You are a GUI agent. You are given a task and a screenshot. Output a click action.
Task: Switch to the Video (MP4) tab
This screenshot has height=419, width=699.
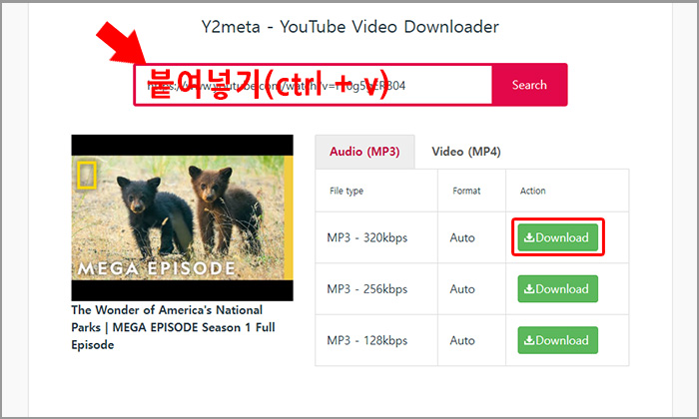pos(466,152)
